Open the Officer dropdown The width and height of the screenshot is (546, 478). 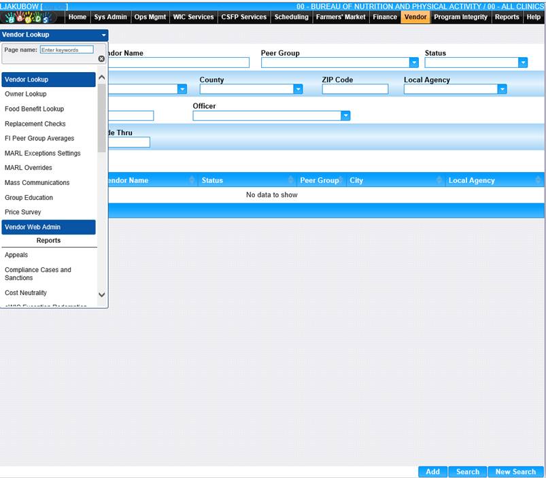(x=345, y=116)
